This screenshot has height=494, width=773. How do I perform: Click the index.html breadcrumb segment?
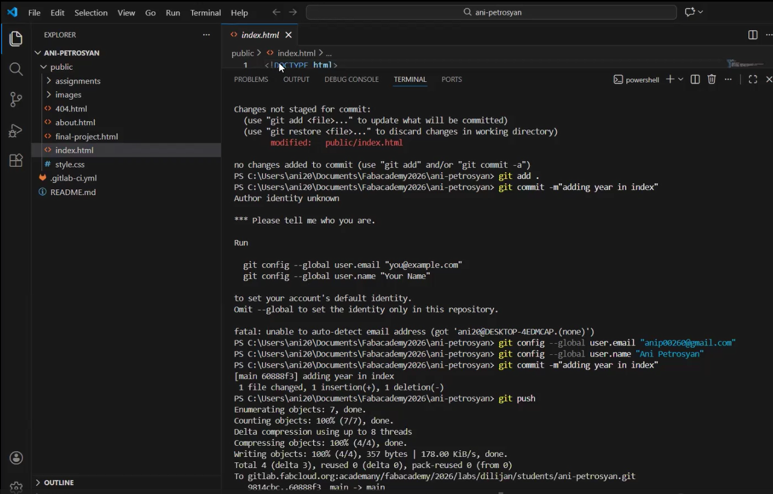(x=296, y=53)
